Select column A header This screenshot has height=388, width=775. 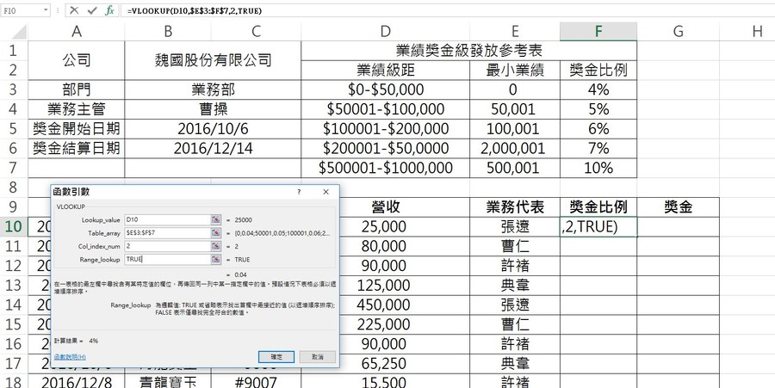coord(76,32)
